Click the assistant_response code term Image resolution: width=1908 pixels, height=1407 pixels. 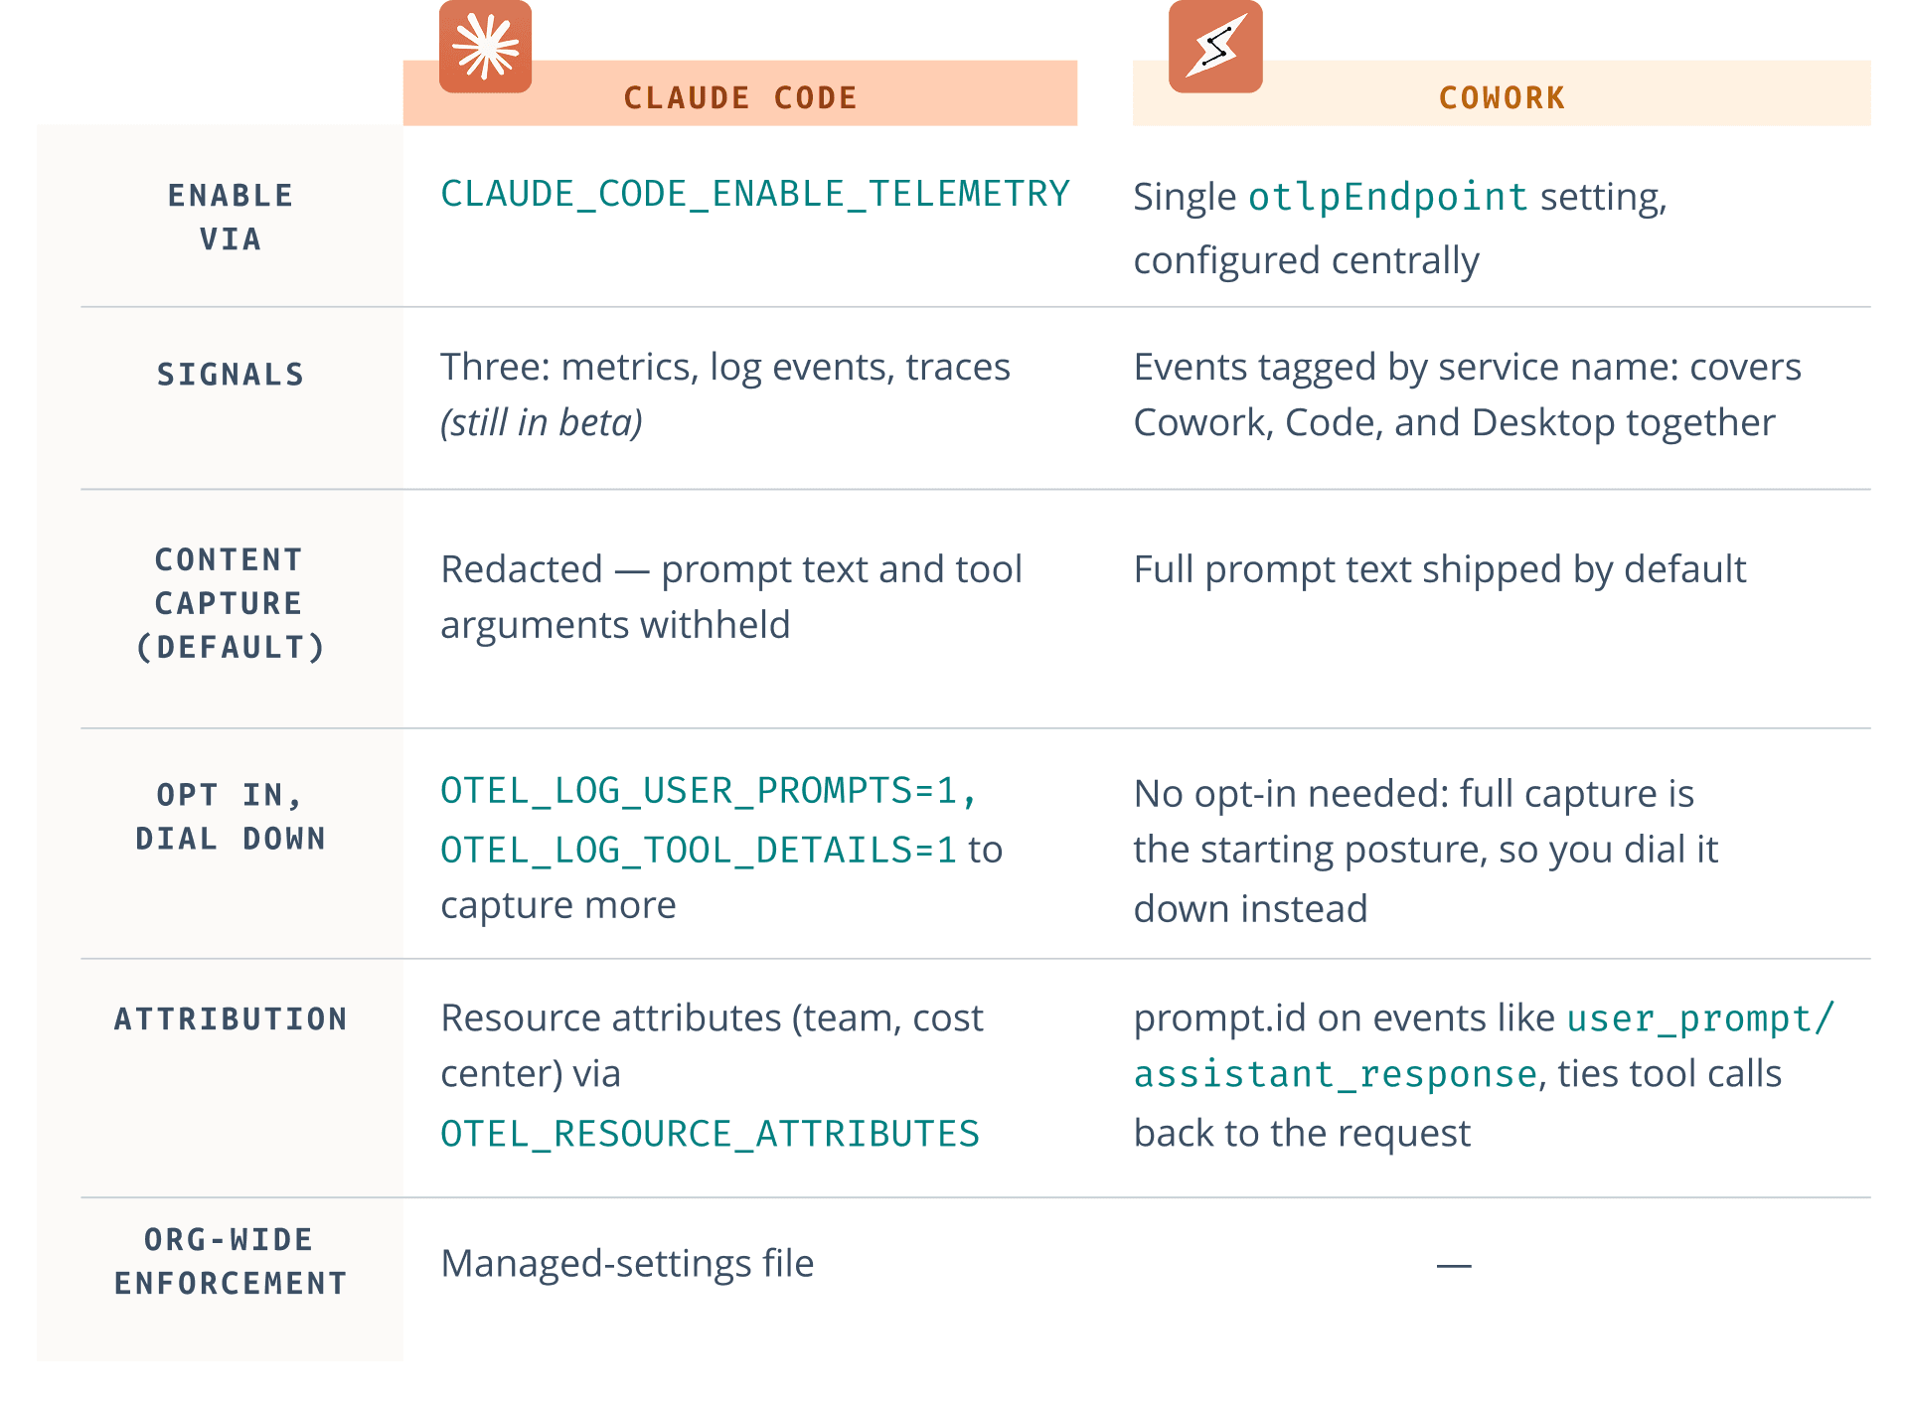pyautogui.click(x=1336, y=1075)
